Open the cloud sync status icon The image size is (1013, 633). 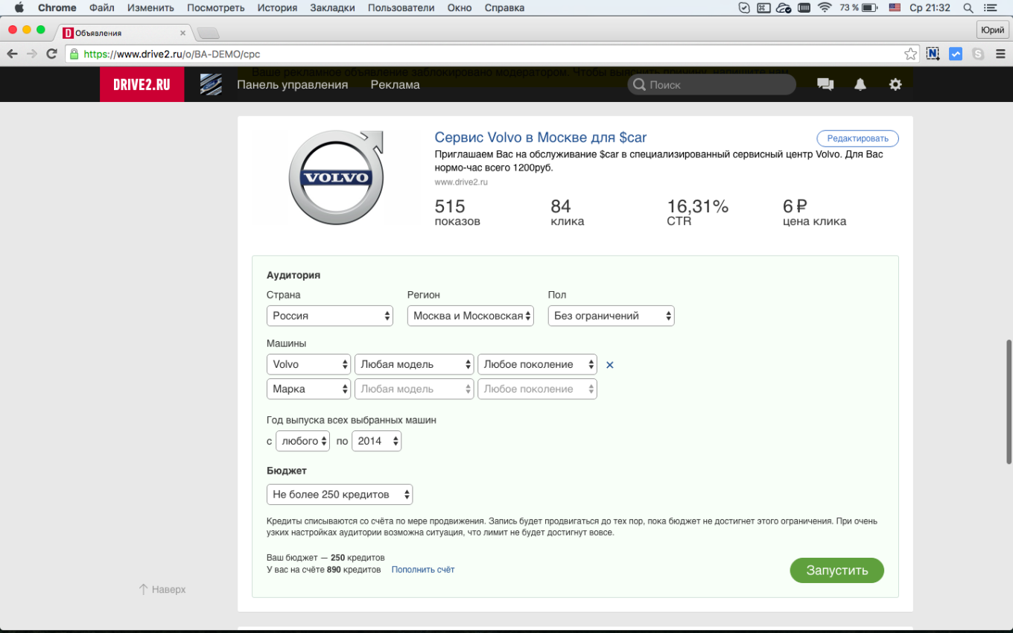783,7
